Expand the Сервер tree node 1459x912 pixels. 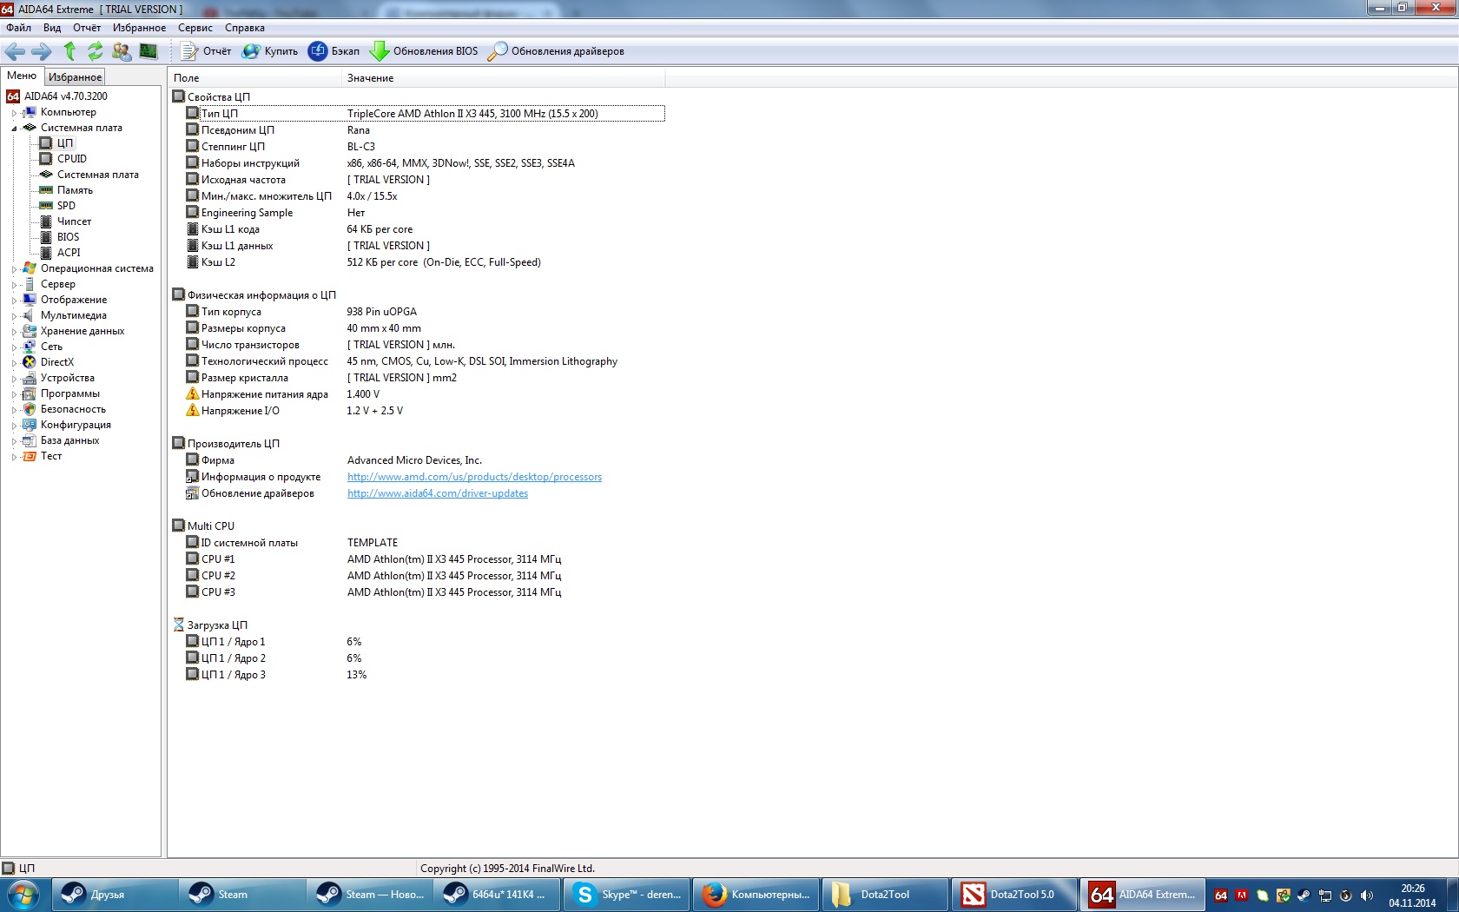(x=14, y=285)
